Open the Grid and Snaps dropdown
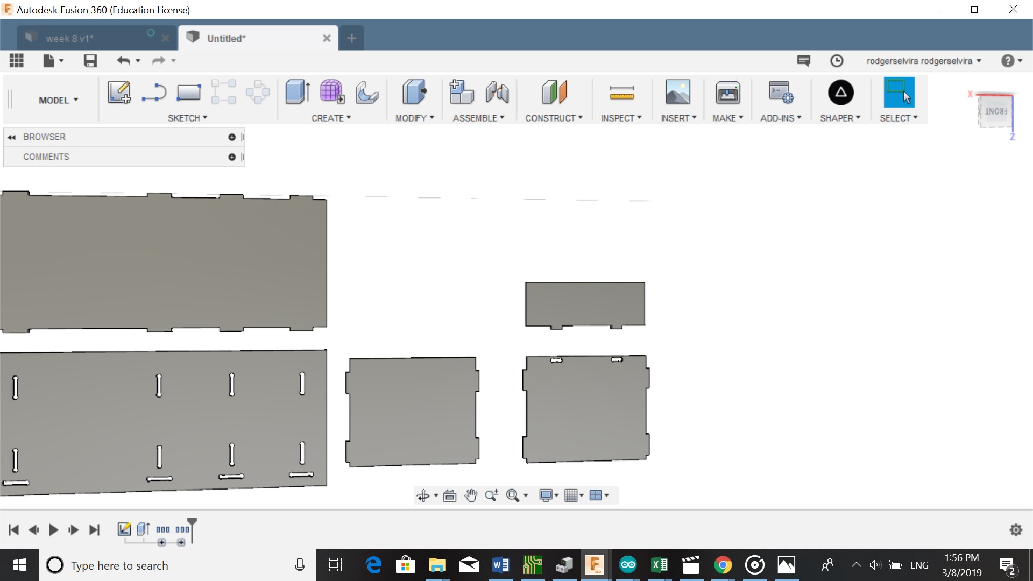The width and height of the screenshot is (1033, 581). 574,495
